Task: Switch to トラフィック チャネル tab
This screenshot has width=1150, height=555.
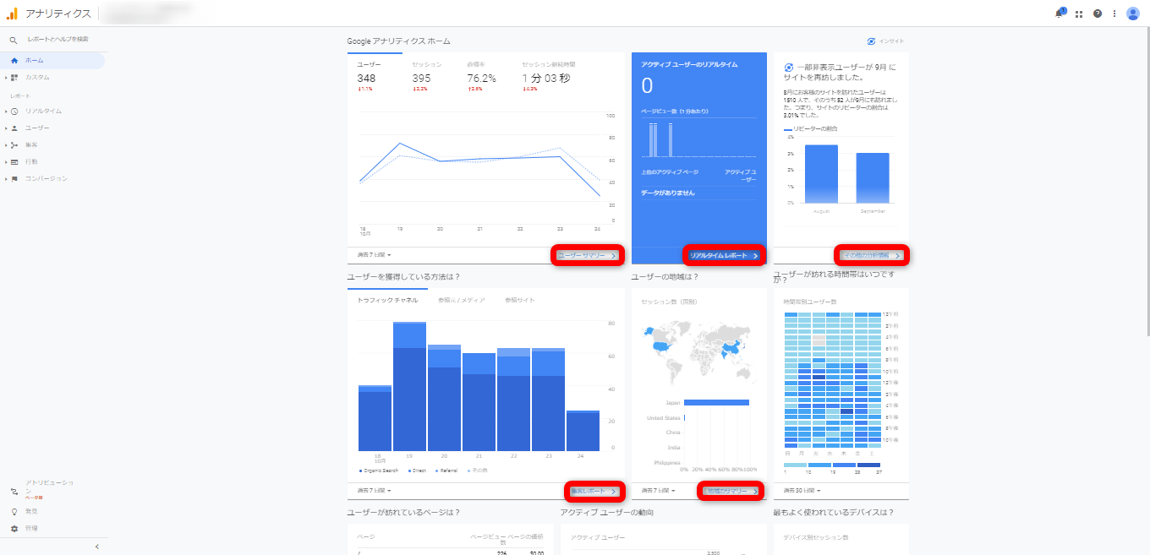Action: pos(387,300)
